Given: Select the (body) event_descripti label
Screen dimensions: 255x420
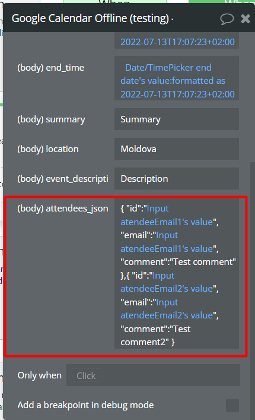Looking at the screenshot, I should [63, 179].
